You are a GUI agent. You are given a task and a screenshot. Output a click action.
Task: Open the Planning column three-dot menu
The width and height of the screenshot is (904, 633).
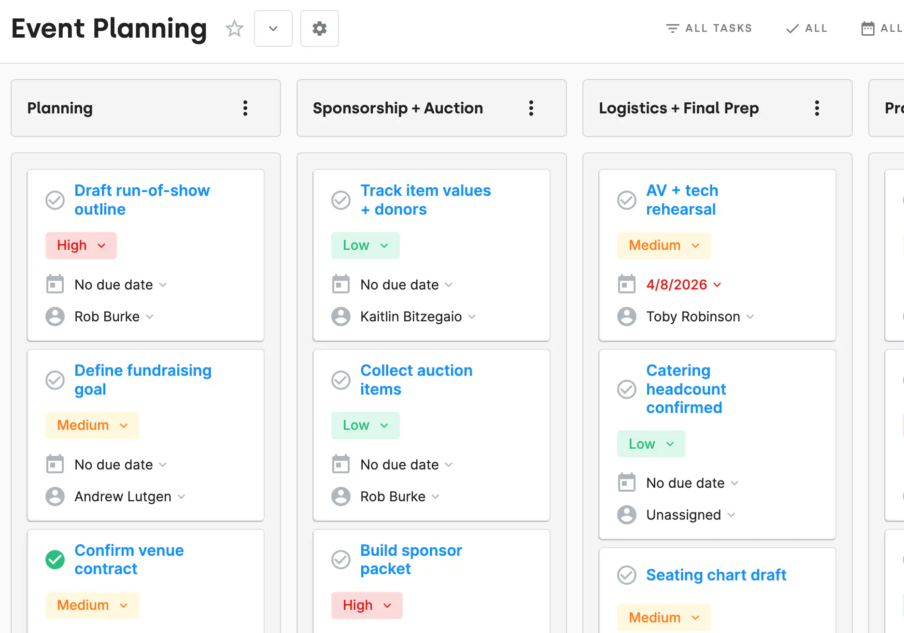tap(245, 108)
